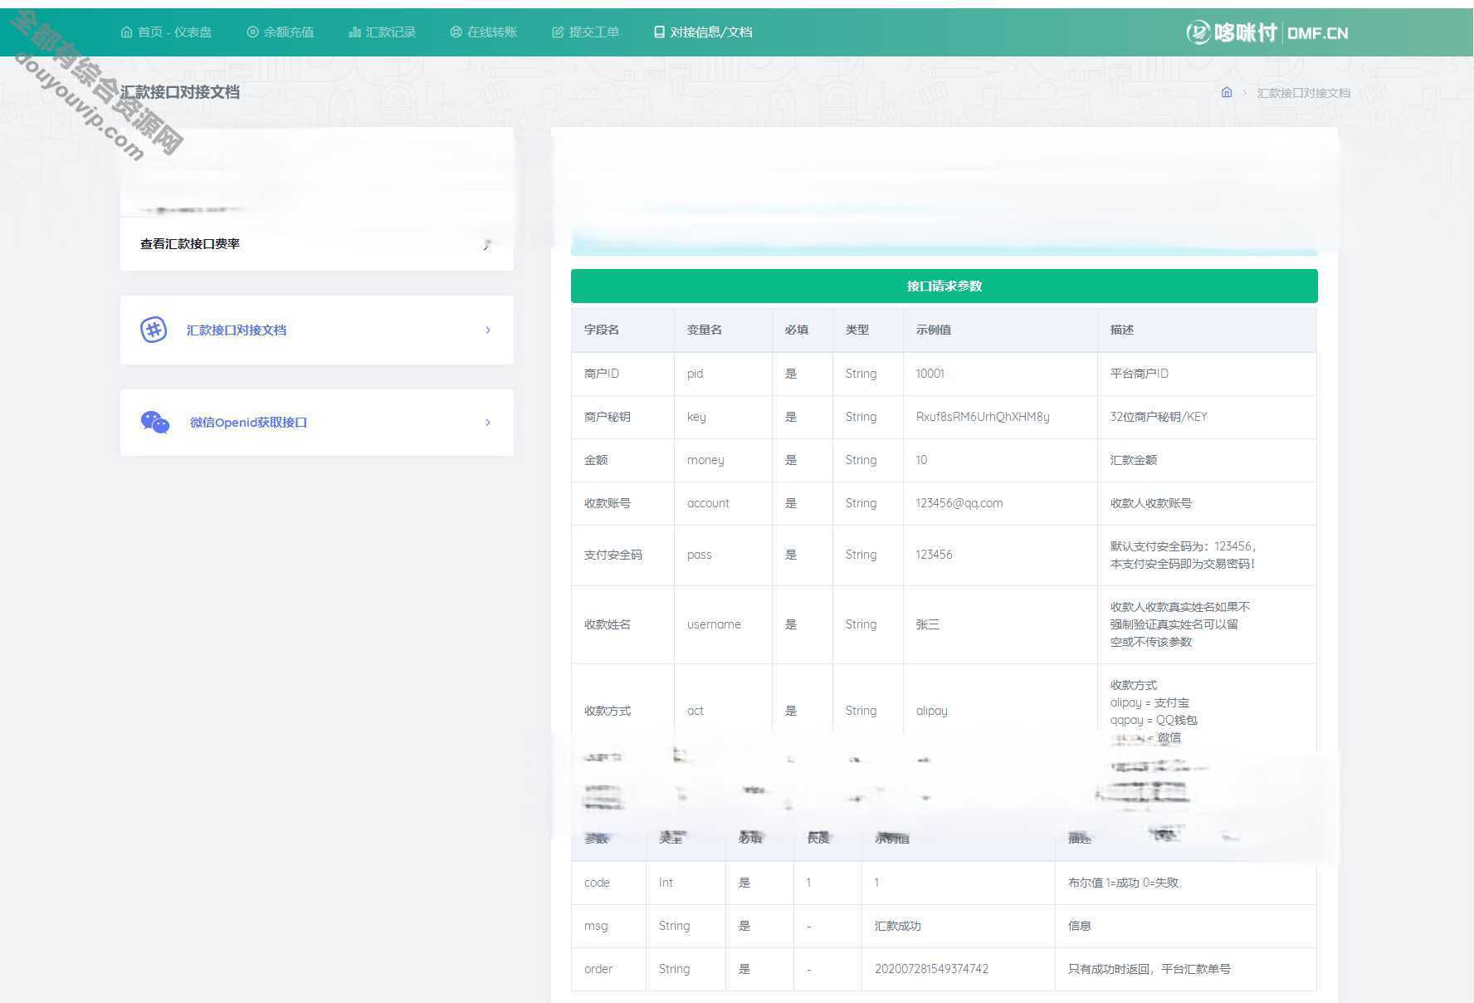The height and width of the screenshot is (1003, 1474).
Task: Click the arrow icon beside 查看汇款接口费率
Action: pos(487,244)
